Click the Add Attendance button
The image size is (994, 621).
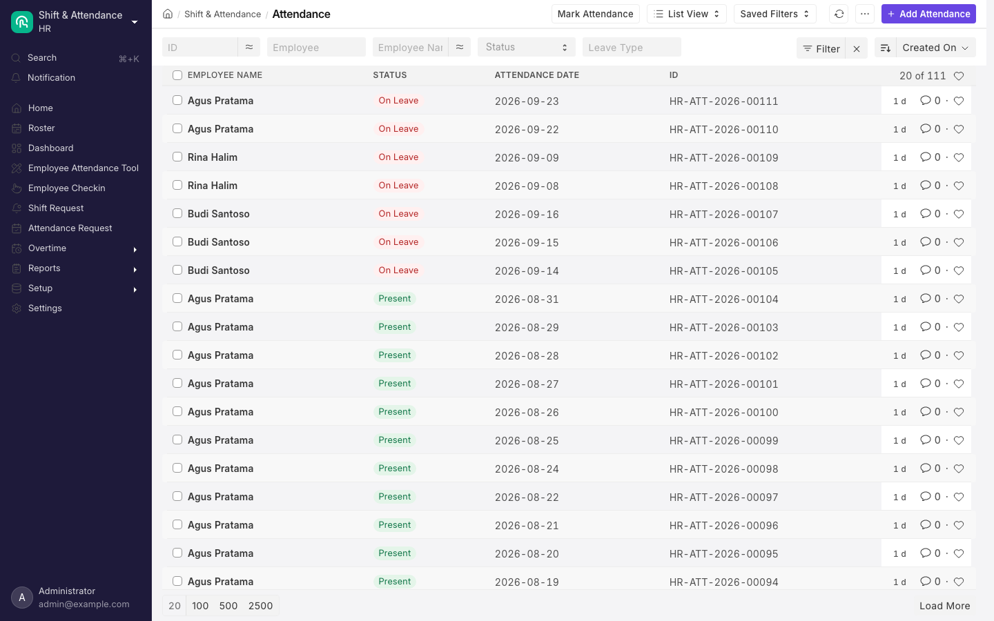[928, 14]
